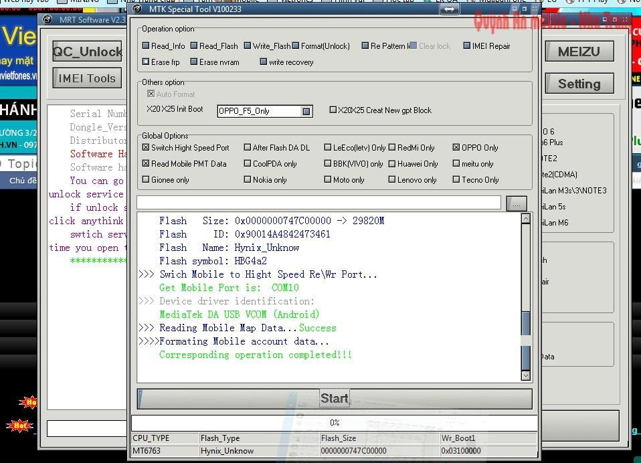This screenshot has height=463, width=641.
Task: Uncheck the OPPO Only checkbox
Action: (x=456, y=147)
